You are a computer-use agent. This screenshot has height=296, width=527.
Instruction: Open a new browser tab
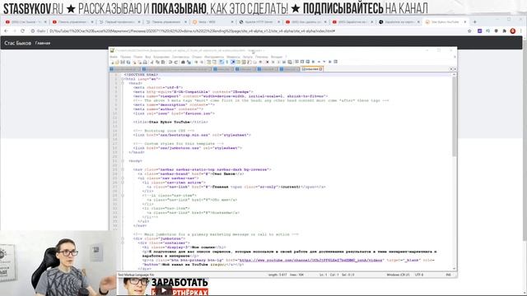[x=474, y=22]
